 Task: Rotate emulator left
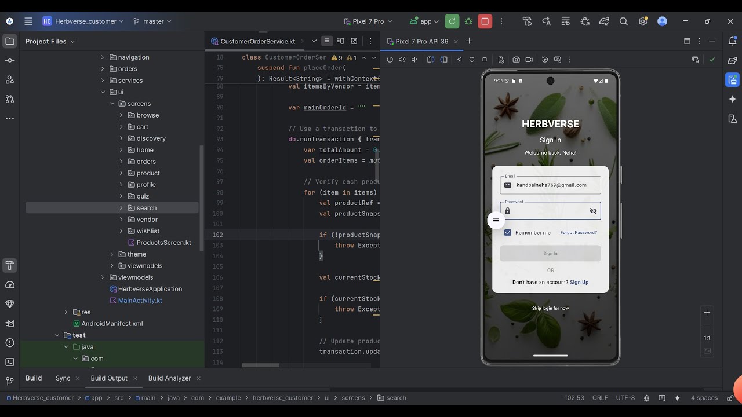pos(431,60)
